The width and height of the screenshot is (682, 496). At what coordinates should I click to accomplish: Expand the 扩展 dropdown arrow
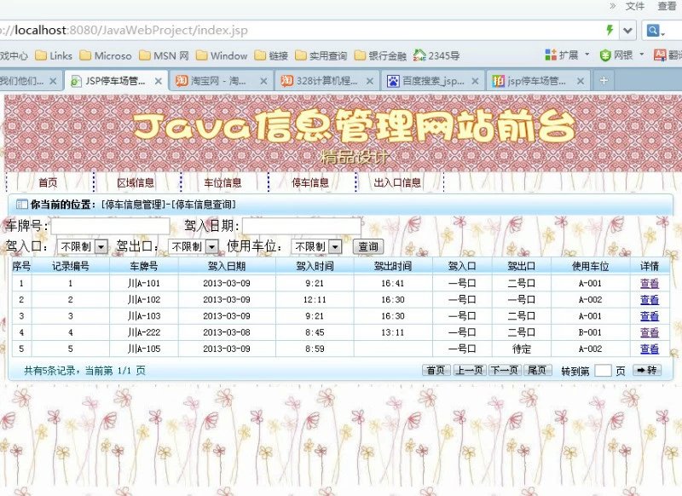click(587, 55)
